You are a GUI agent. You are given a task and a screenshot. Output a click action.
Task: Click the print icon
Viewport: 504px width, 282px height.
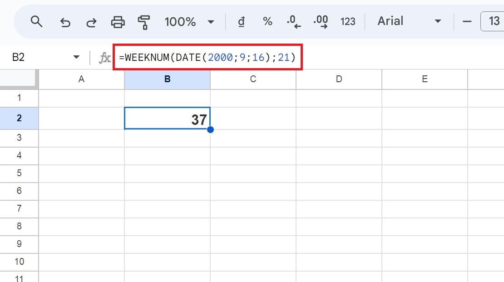click(x=118, y=21)
